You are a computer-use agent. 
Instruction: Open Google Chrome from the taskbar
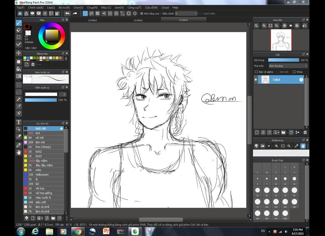(78, 232)
